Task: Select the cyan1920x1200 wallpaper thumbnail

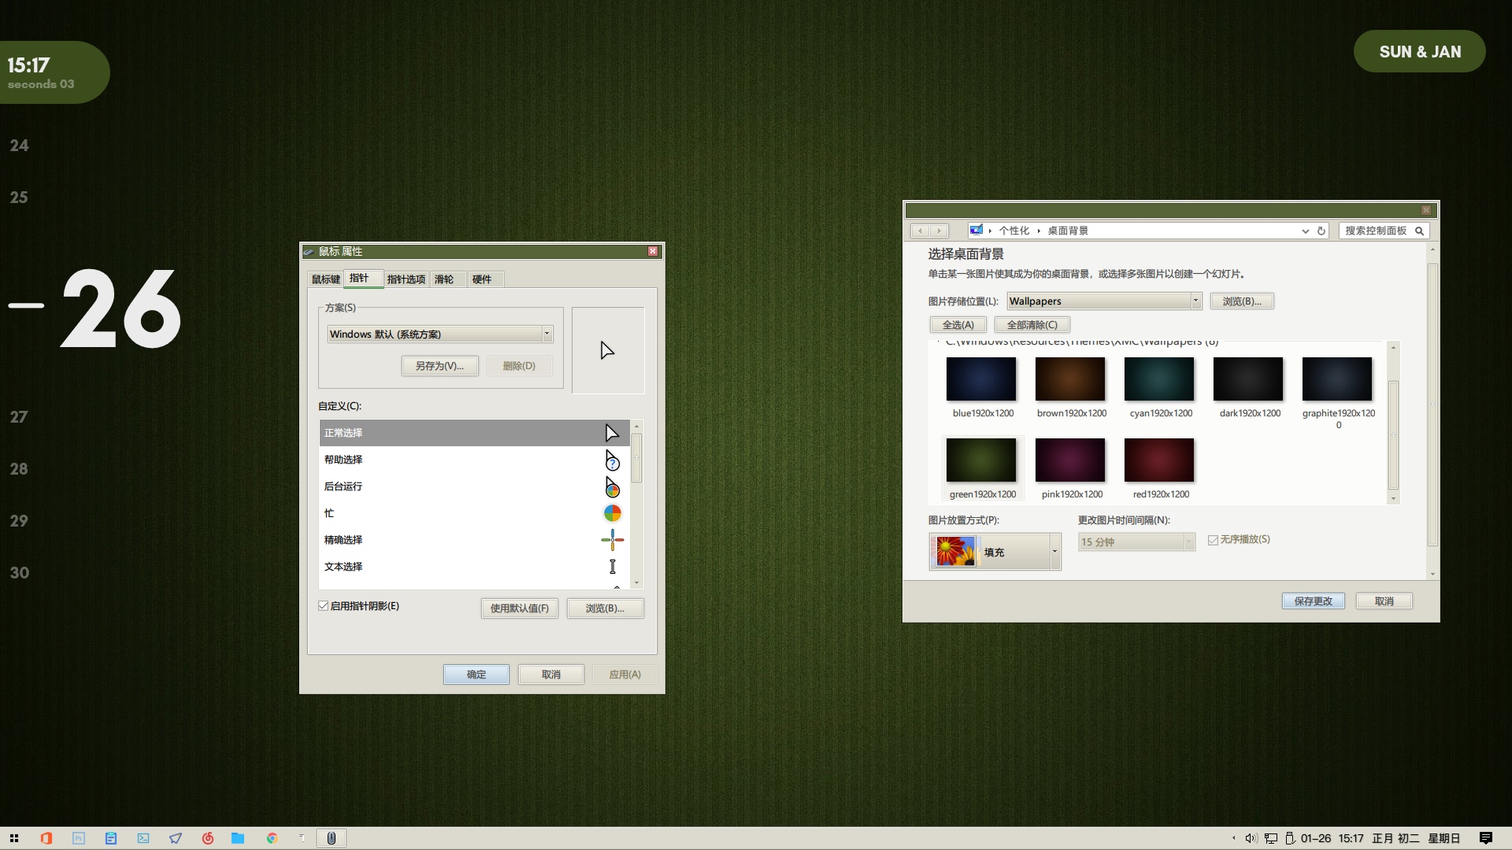Action: pos(1159,379)
